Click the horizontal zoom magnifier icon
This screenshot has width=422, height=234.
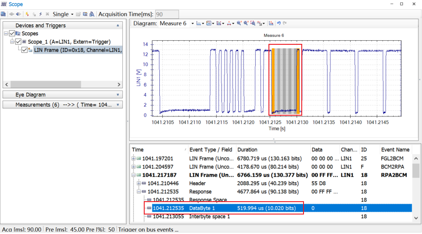239,23
